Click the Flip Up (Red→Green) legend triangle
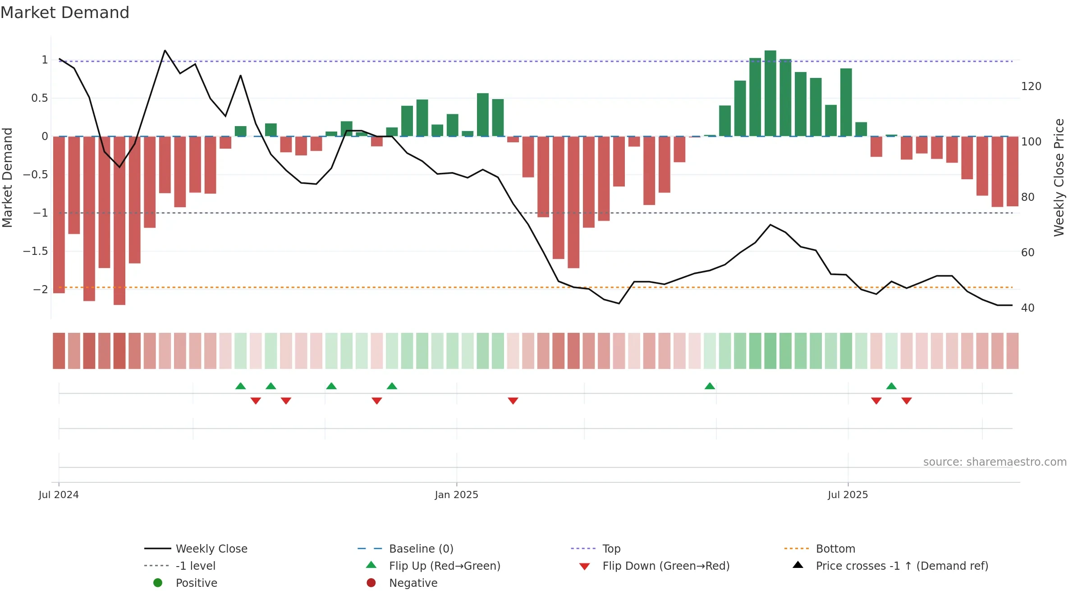 (371, 565)
